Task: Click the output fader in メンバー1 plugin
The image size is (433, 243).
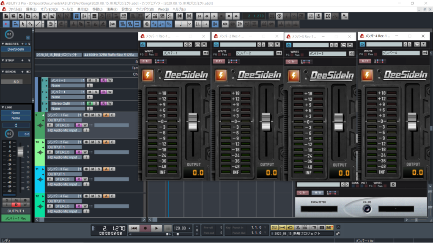Action: 192,121
